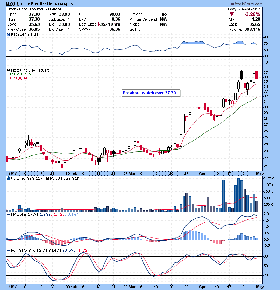
Task: Click the MACD histogram value 0.164
Action: (73, 215)
